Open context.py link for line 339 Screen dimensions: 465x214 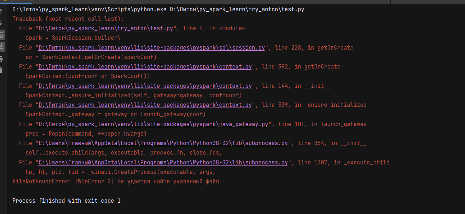[145, 105]
